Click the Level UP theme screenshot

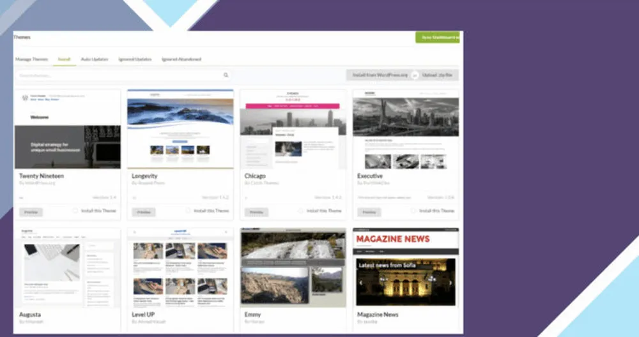click(x=180, y=267)
